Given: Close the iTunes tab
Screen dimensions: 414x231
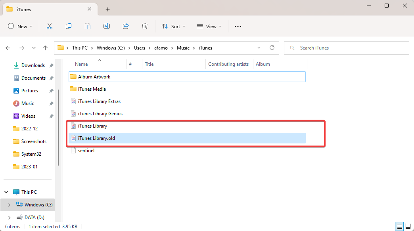Looking at the screenshot, I should point(90,9).
